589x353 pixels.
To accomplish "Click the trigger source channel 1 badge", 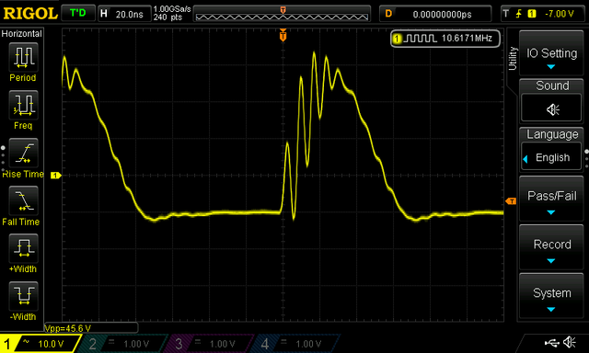I will coord(532,14).
